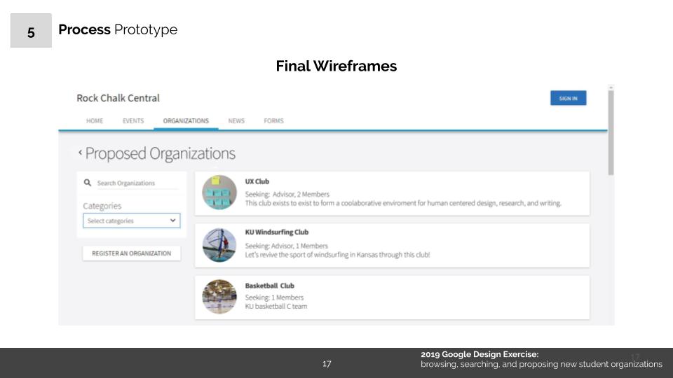Go back using chevron beside Proposed Organizations
673x378 pixels.
click(x=80, y=153)
